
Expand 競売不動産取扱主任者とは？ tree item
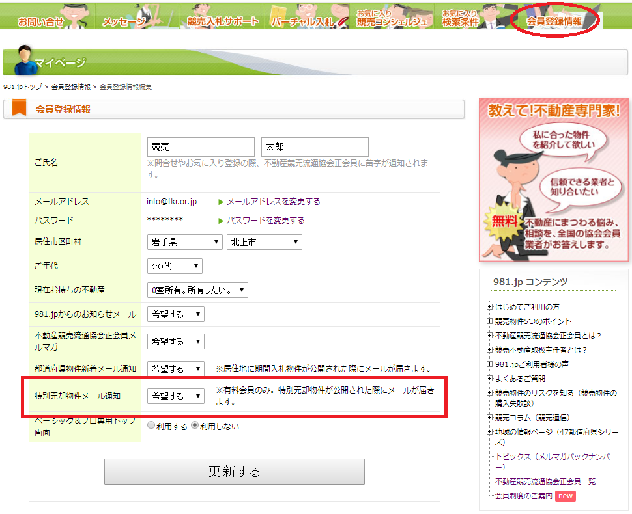[490, 350]
